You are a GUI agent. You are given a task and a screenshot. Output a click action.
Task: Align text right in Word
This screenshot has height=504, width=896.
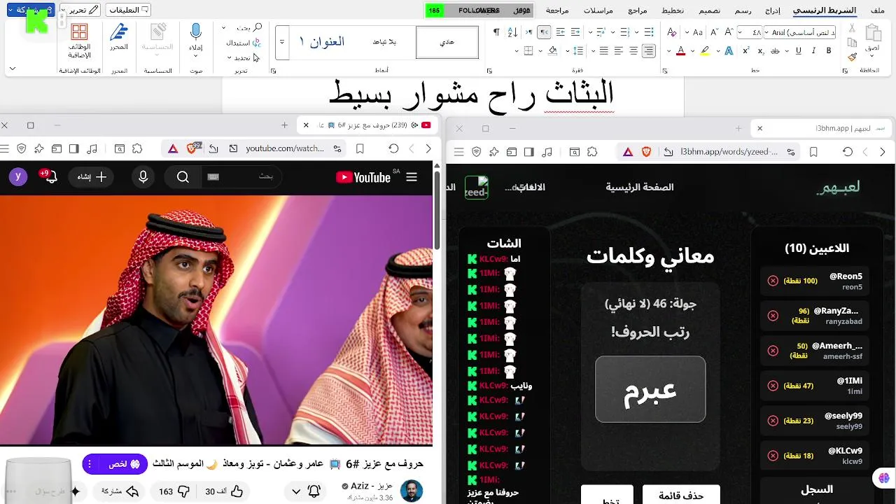[x=649, y=51]
